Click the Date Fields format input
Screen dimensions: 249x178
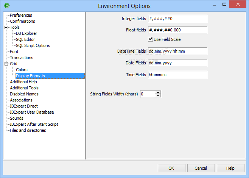178,63
